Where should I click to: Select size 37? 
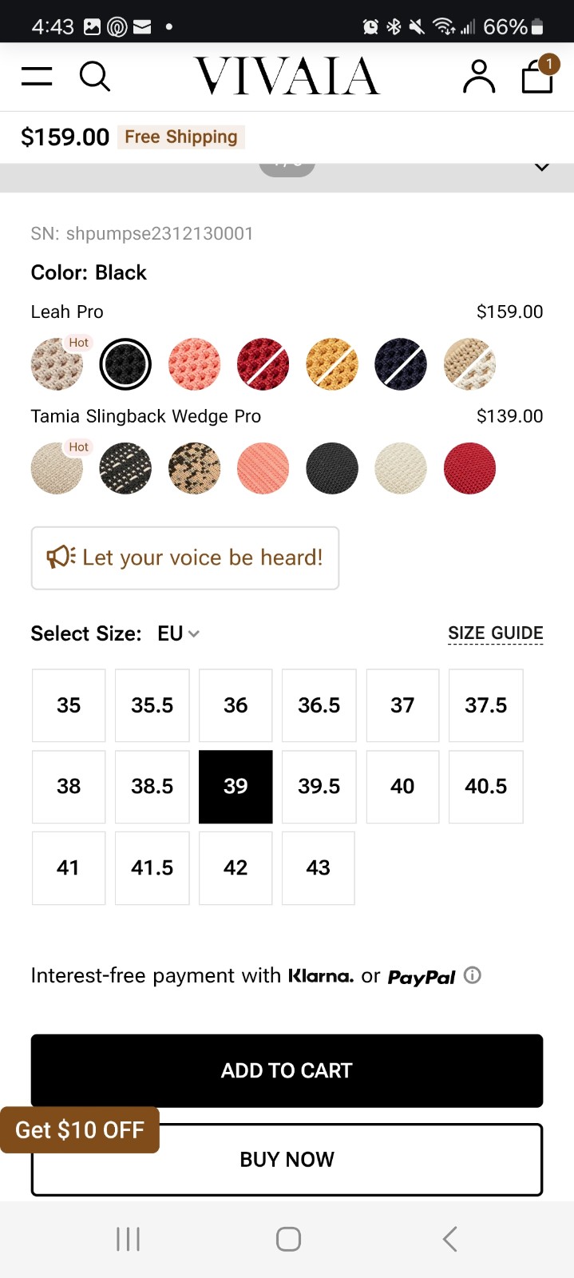[402, 705]
